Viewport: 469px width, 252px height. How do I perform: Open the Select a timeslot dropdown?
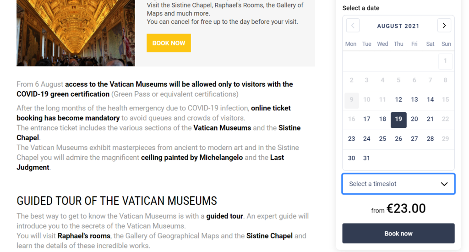point(398,184)
